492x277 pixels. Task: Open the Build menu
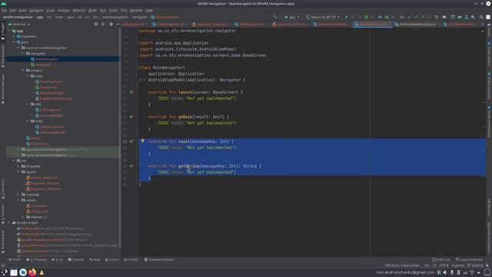[x=92, y=10]
